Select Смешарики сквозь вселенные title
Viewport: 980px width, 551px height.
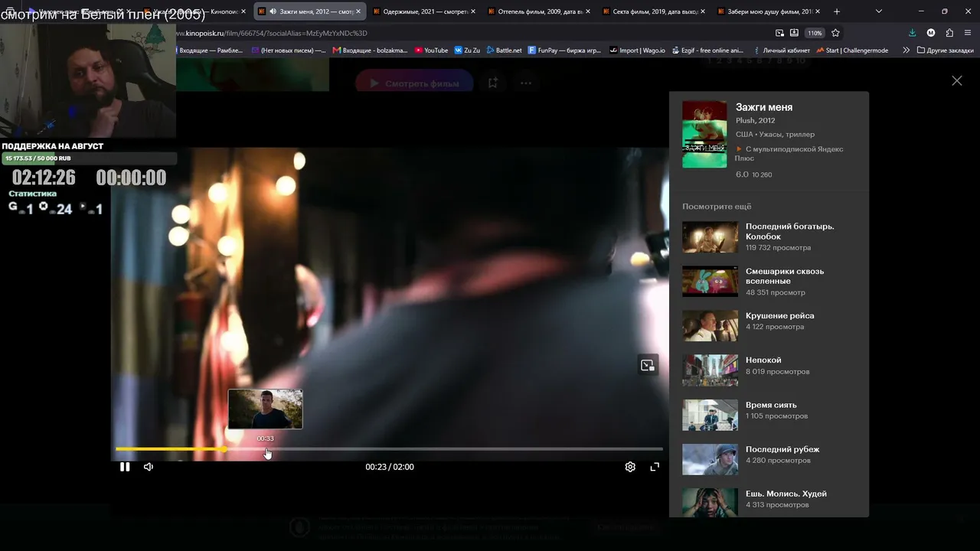coord(785,276)
